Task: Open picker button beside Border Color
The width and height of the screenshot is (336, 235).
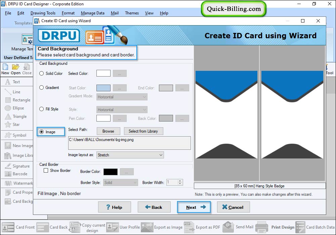Action: point(127,172)
